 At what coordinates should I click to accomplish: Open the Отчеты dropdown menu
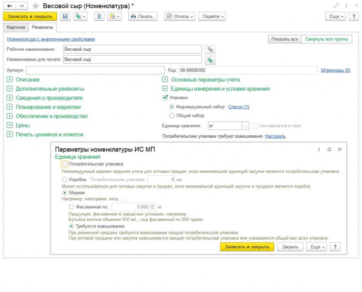[x=180, y=16]
